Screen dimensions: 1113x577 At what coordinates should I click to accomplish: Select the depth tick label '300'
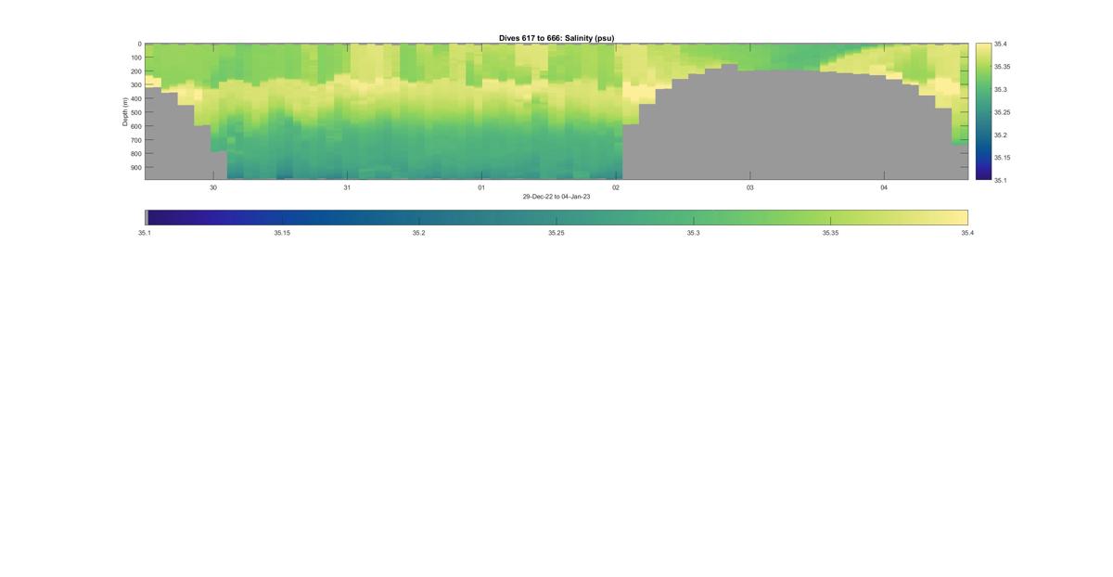(135, 85)
